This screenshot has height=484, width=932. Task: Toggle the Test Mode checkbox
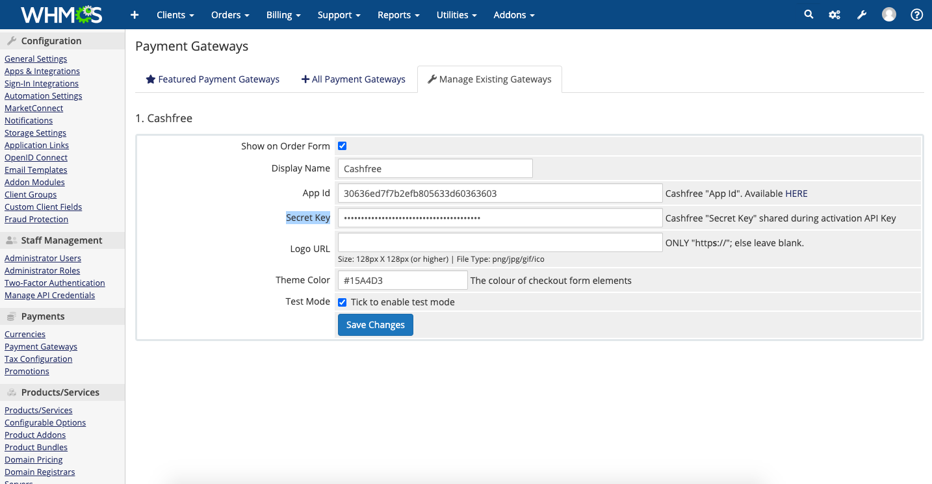(x=343, y=302)
